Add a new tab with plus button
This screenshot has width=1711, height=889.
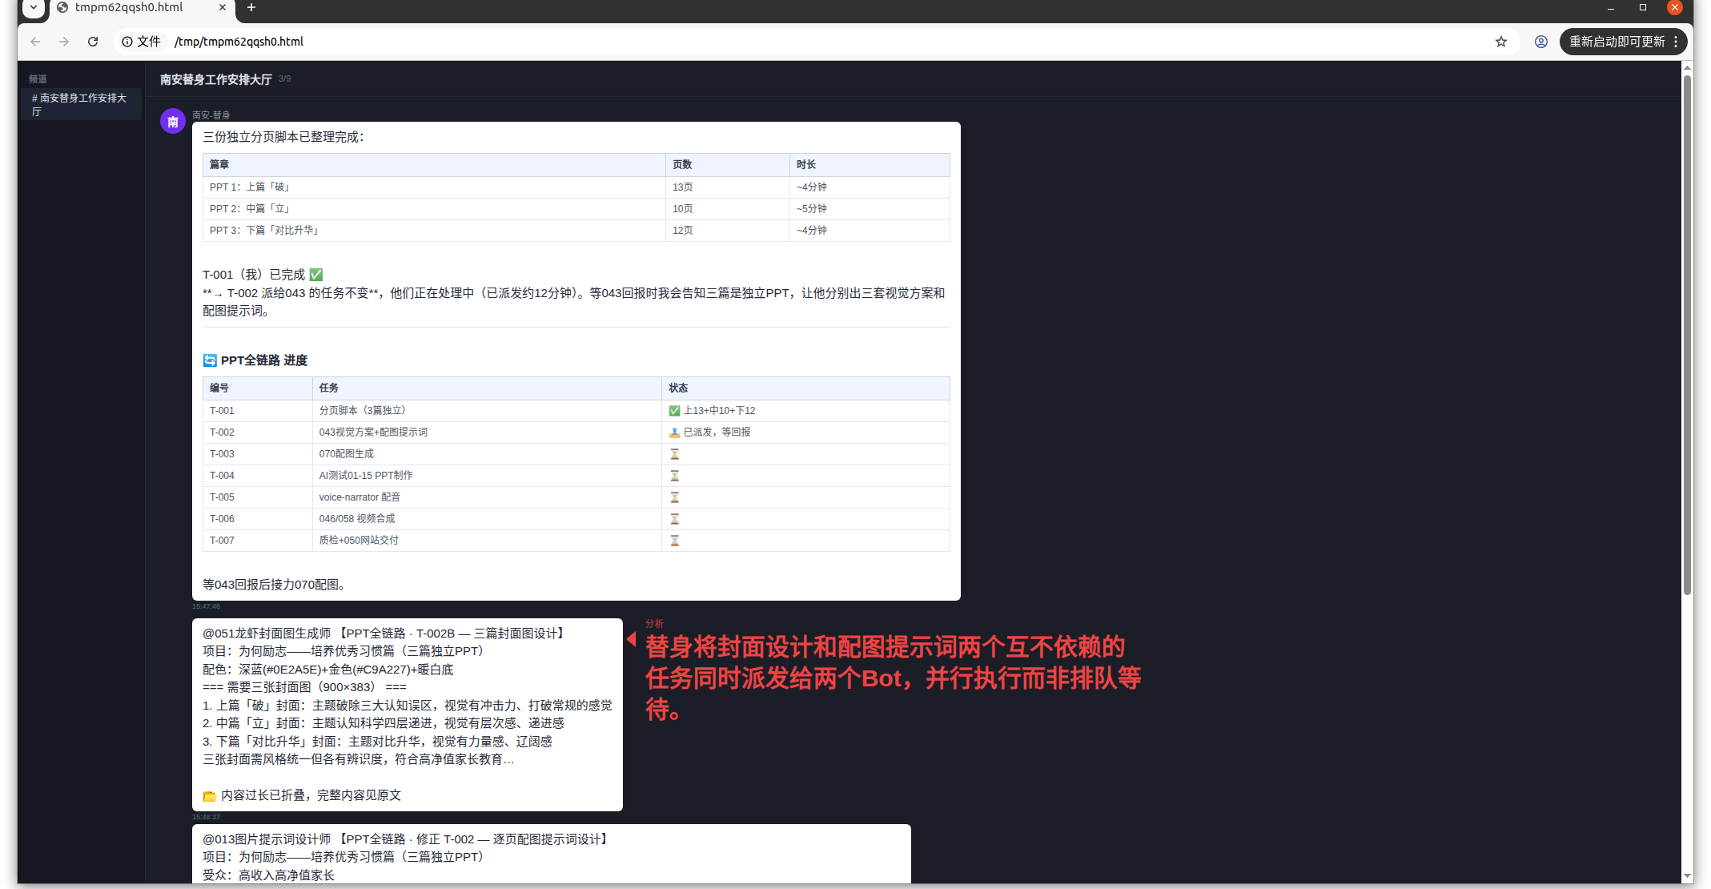251,8
